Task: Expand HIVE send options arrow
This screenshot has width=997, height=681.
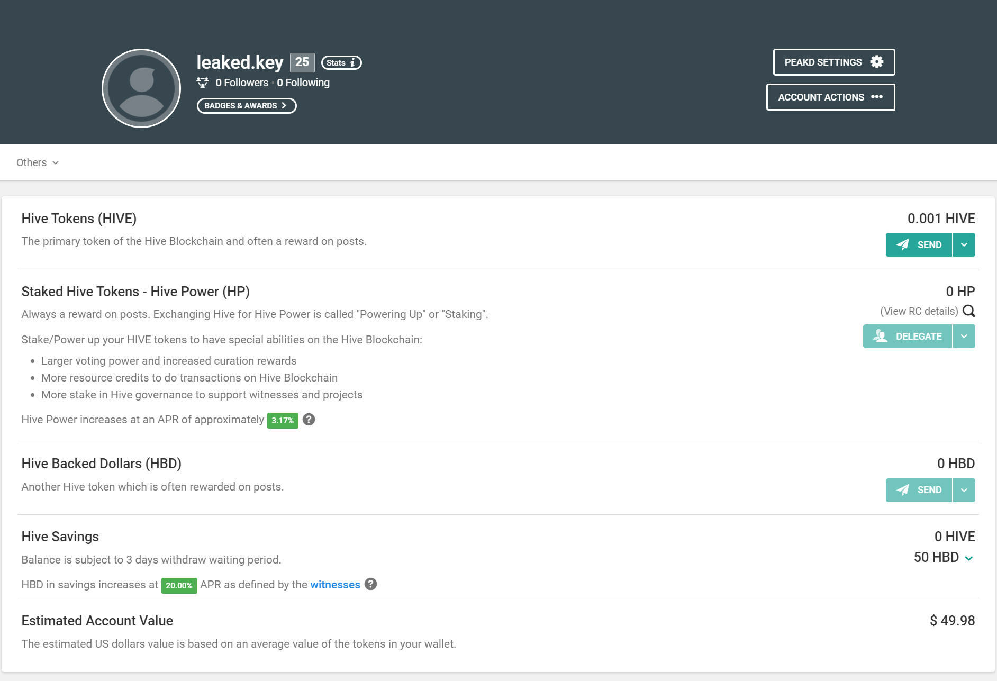Action: (964, 245)
